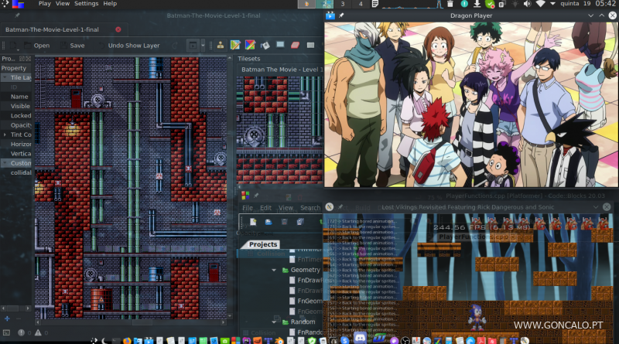Select the collidable custom property row
This screenshot has height=344, width=619.
(x=16, y=172)
